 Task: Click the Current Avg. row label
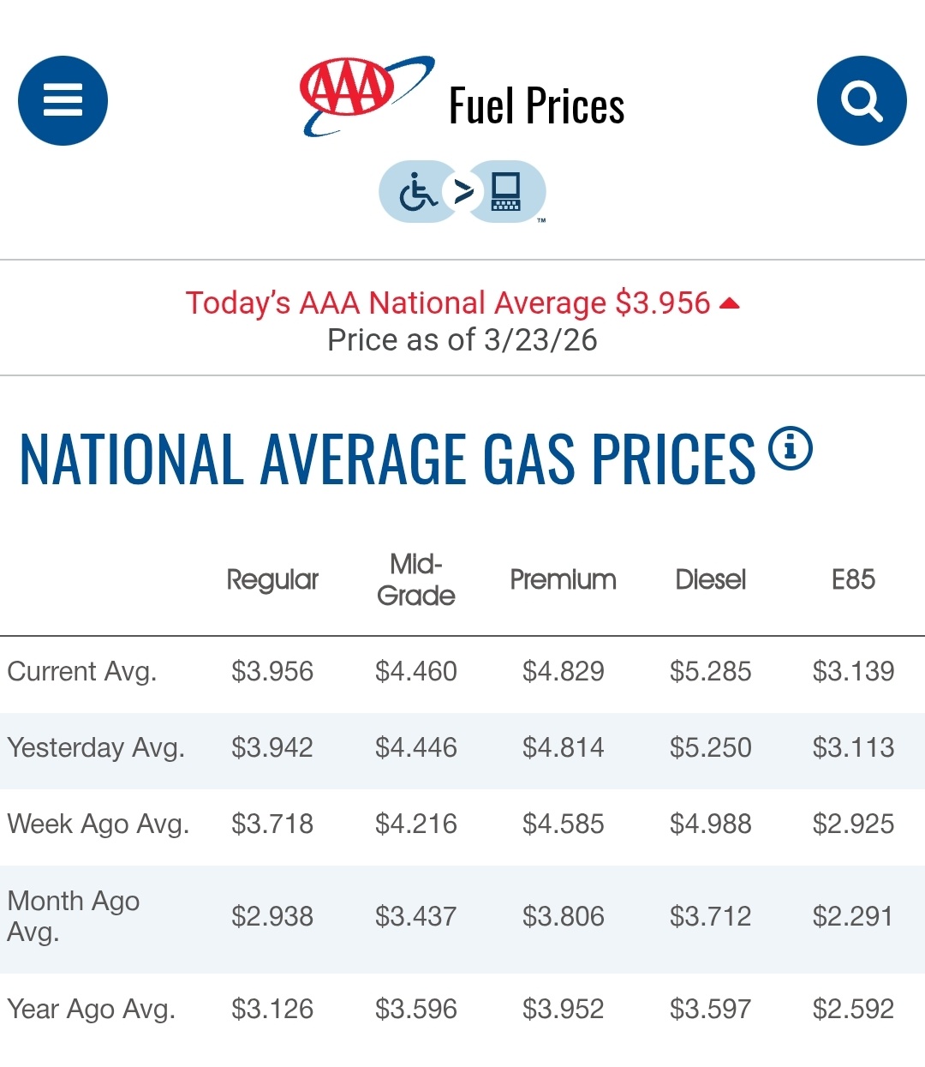point(82,671)
